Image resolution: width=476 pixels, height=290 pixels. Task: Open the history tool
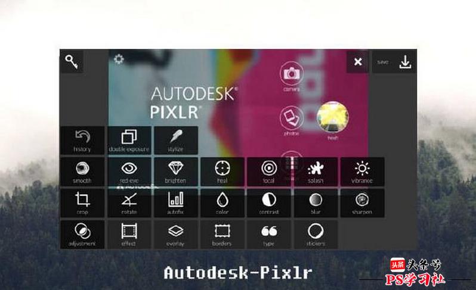pyautogui.click(x=82, y=141)
